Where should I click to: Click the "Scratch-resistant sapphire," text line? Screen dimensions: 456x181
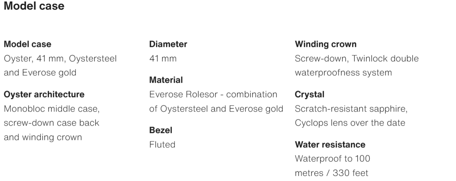coord(351,109)
